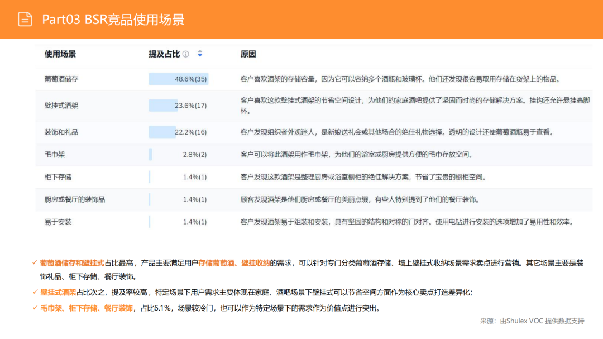Click the 易于安装 scenario cell
603x339 pixels.
(x=58, y=222)
